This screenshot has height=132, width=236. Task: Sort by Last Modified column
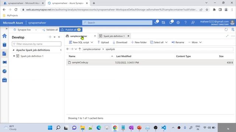click(124, 56)
